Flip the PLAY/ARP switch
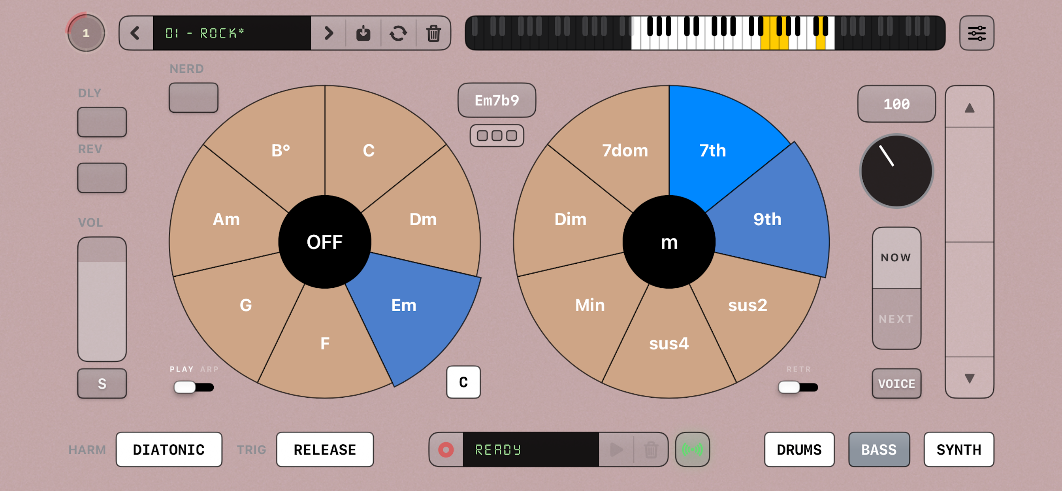The height and width of the screenshot is (491, 1062). click(x=193, y=387)
